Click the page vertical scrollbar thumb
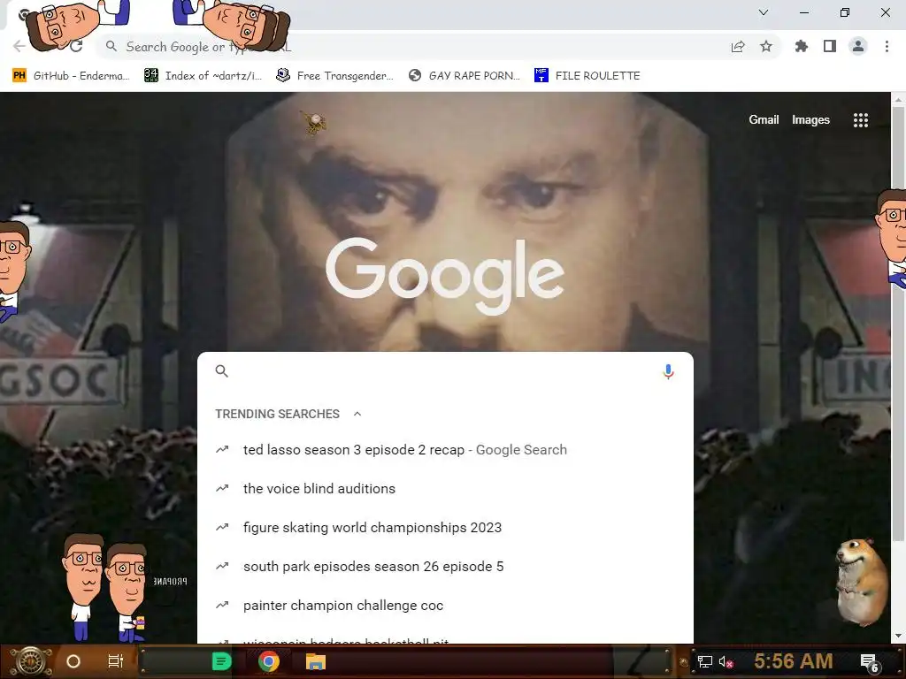This screenshot has height=679, width=906. 898,324
